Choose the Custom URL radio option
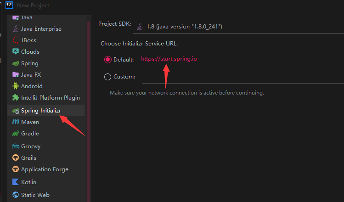The height and width of the screenshot is (202, 344). coord(108,77)
